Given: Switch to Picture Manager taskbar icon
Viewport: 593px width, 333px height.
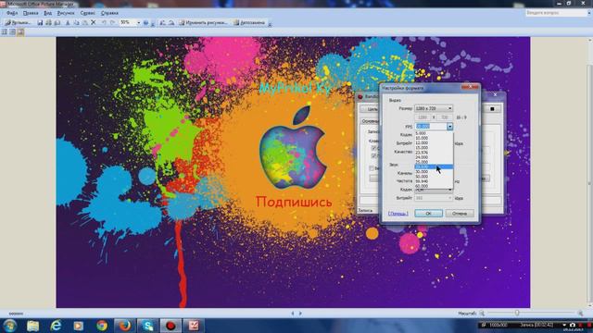Looking at the screenshot, I should 194,326.
